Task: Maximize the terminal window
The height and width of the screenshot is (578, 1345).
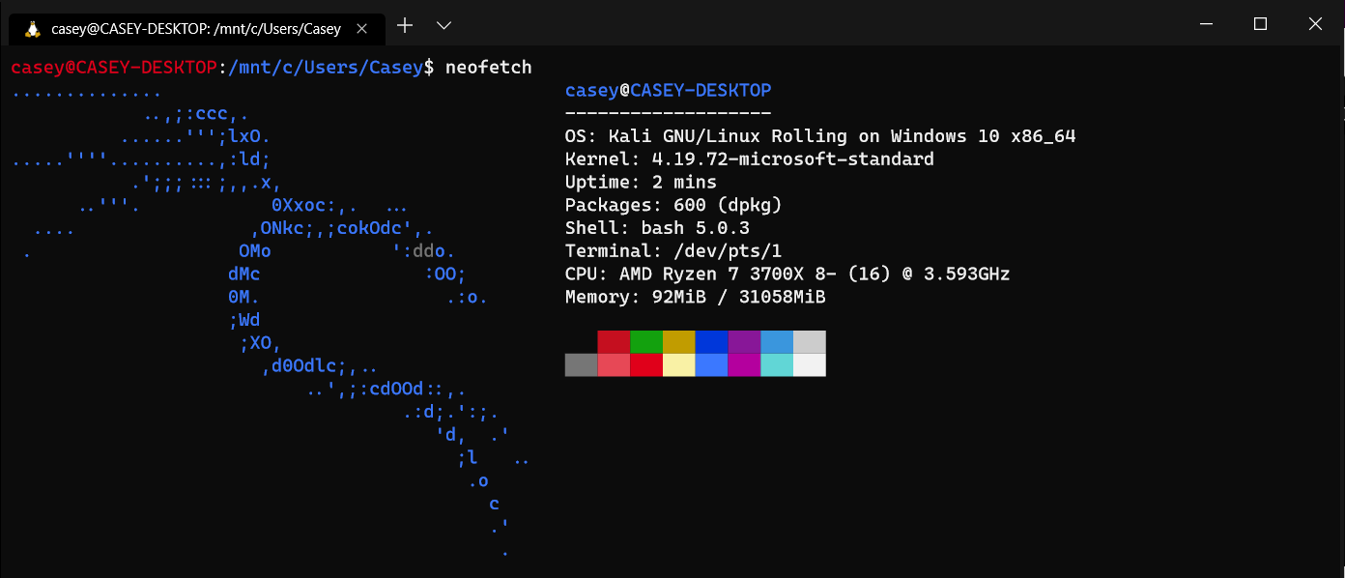Action: tap(1260, 24)
